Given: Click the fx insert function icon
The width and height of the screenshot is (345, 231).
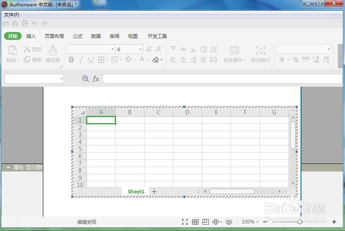Looking at the screenshot, I should click(96, 79).
